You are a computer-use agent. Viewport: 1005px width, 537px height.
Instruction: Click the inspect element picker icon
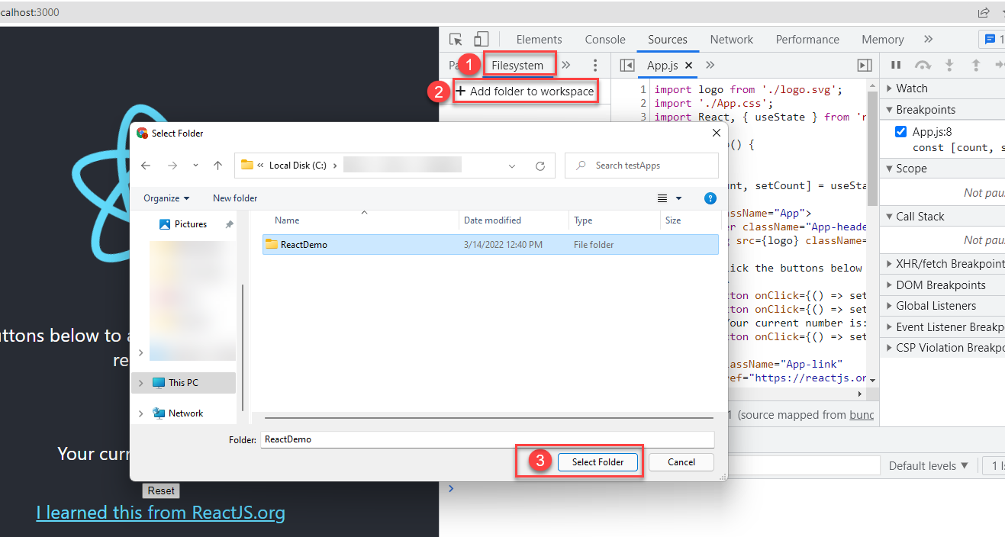click(x=456, y=40)
